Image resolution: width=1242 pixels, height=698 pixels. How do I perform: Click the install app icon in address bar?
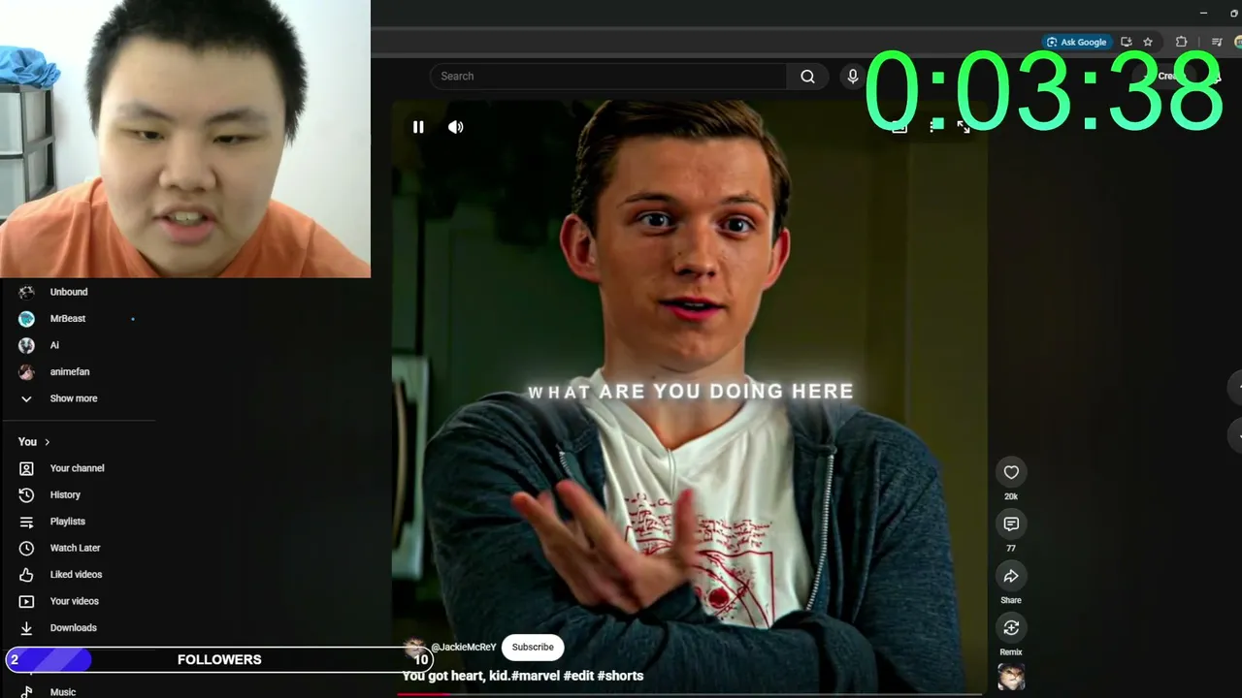1127,42
